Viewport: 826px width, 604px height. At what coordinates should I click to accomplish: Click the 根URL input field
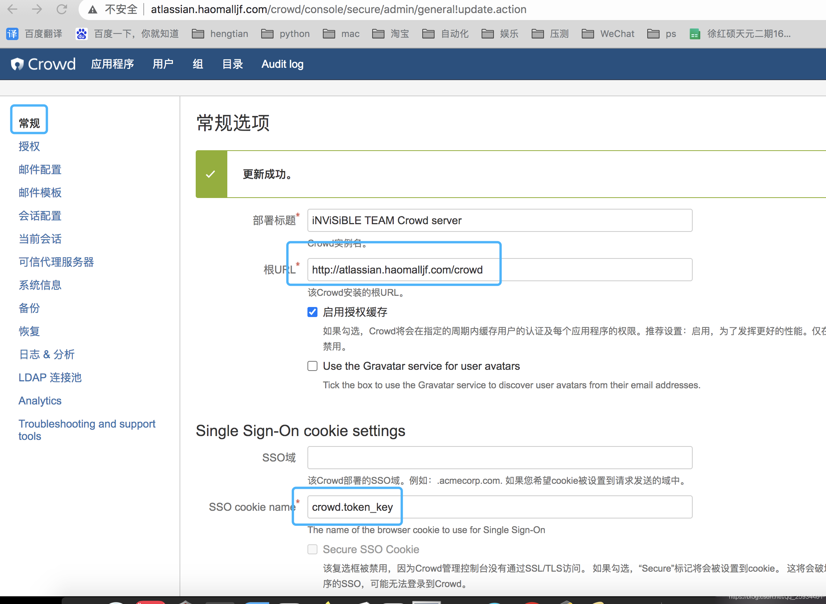(500, 270)
